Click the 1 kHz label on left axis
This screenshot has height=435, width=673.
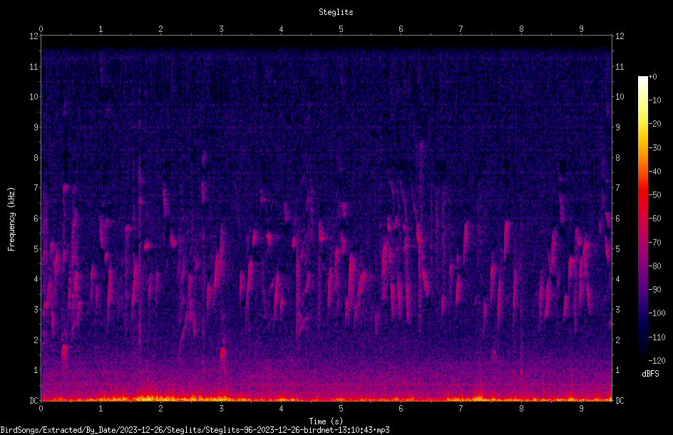coord(36,370)
